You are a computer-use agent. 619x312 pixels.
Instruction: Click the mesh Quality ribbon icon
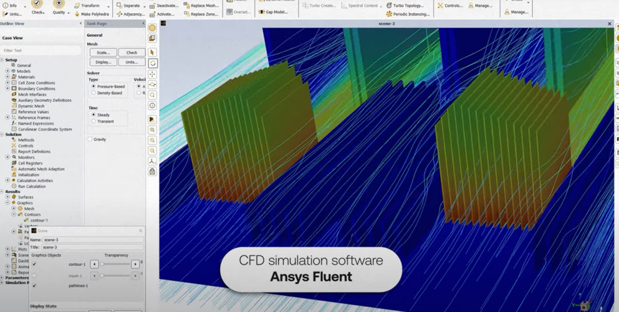(59, 4)
